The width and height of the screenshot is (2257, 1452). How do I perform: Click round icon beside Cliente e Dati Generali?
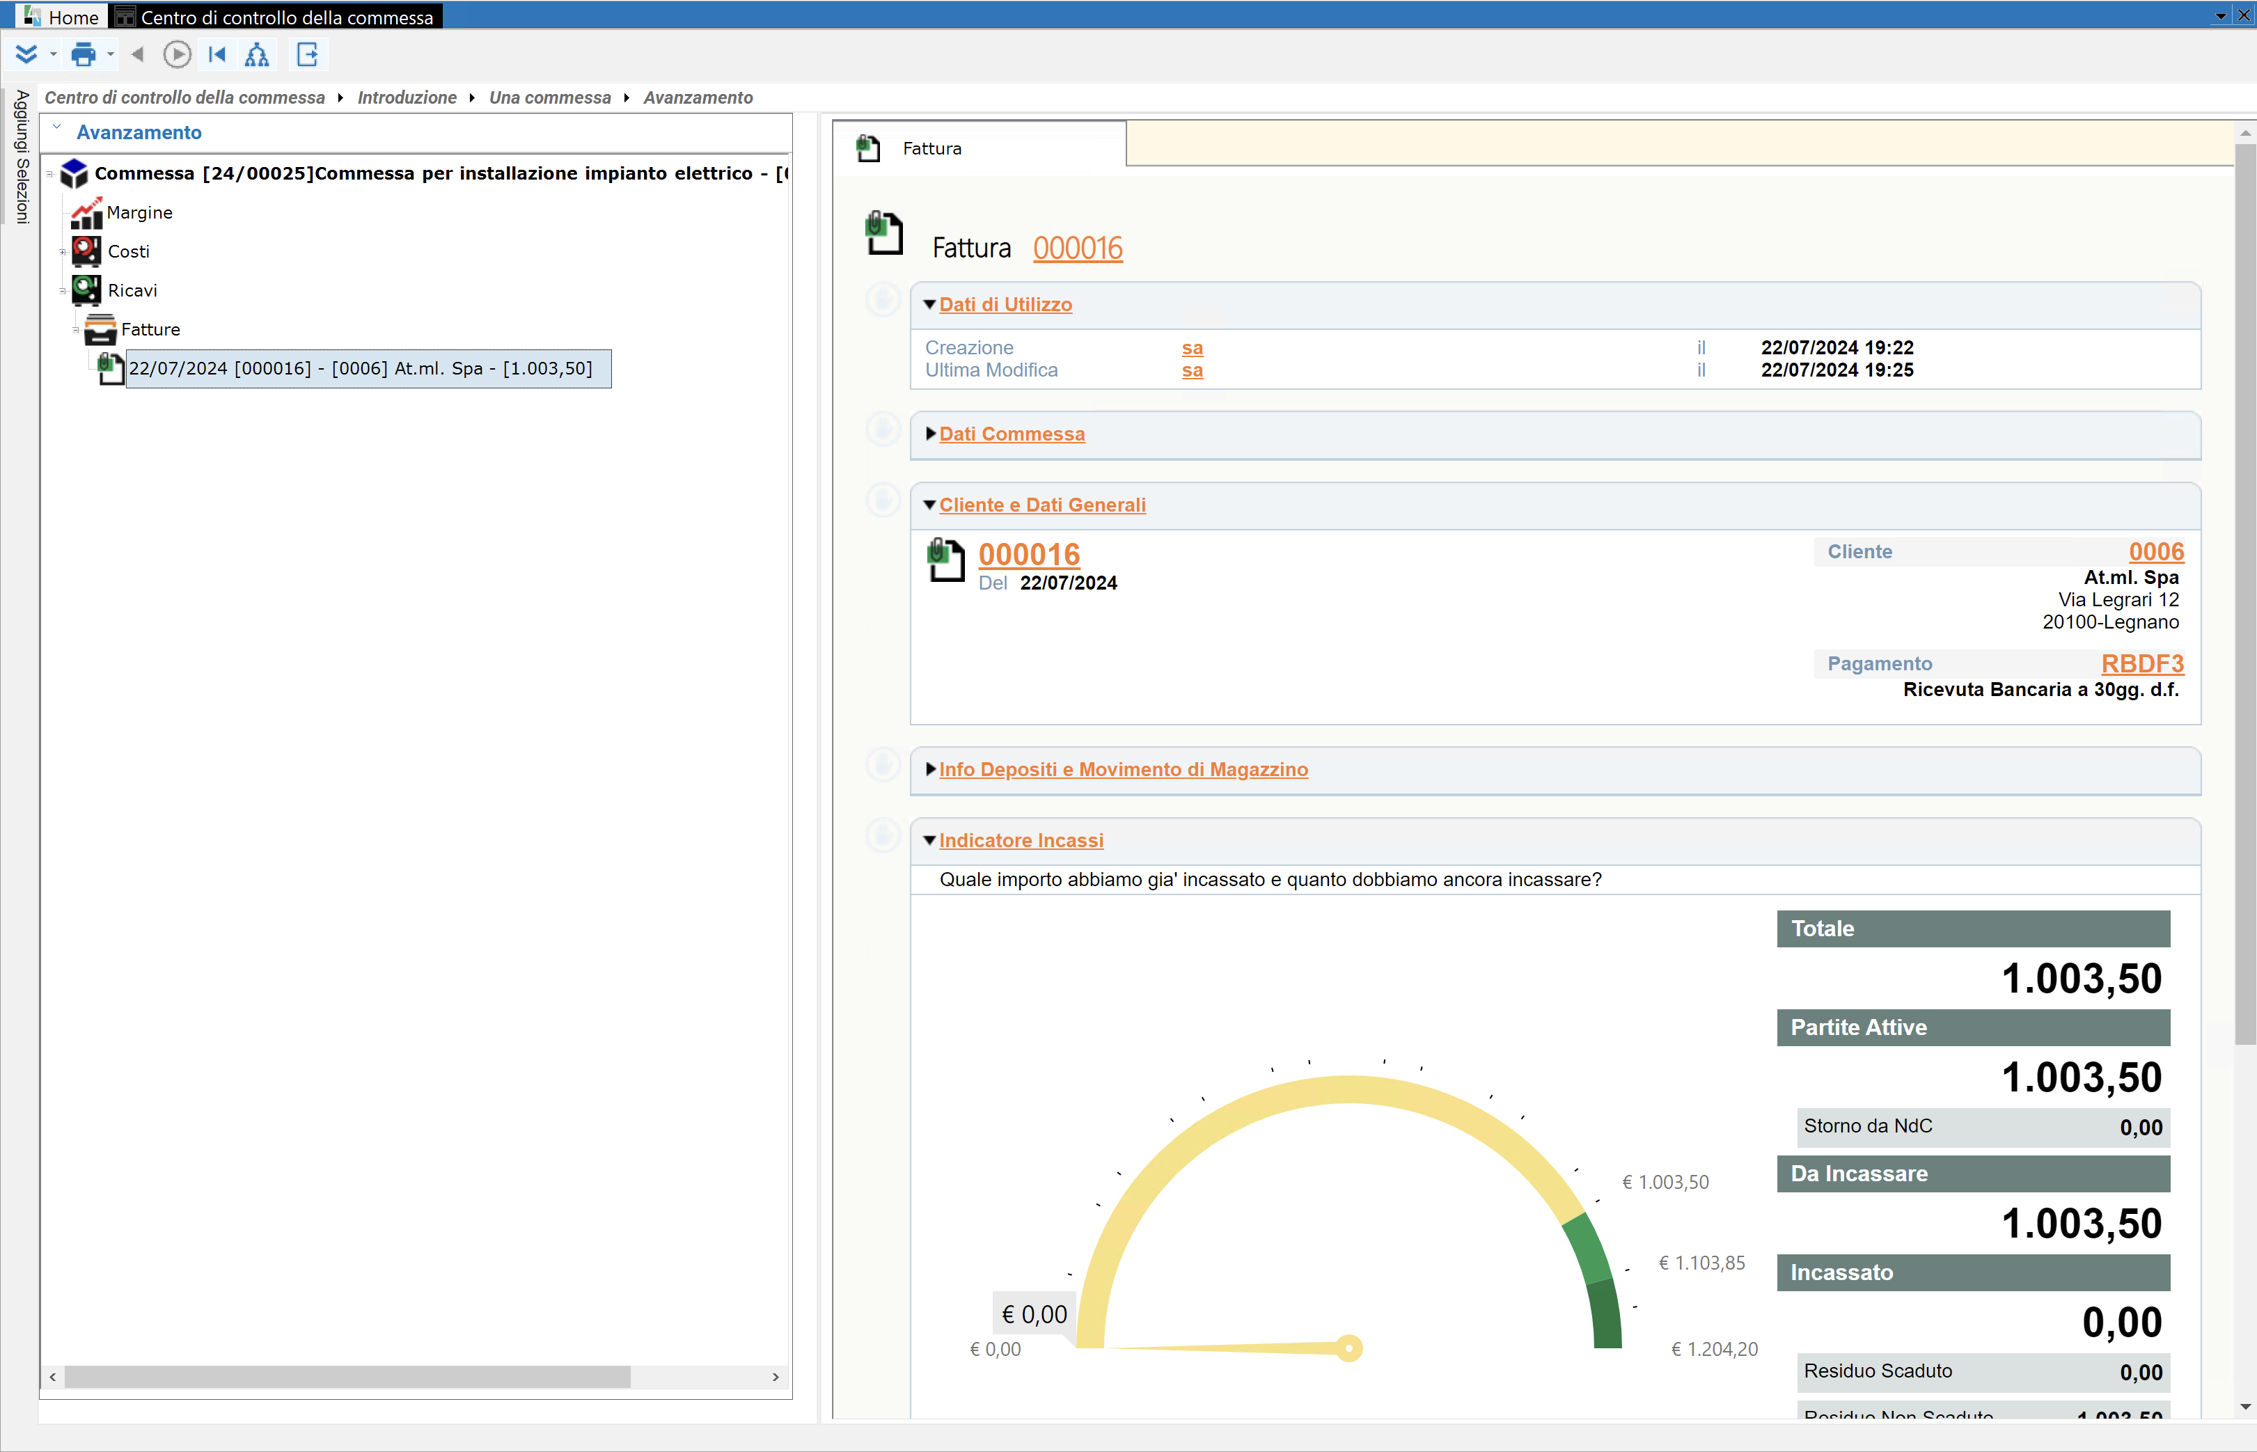click(x=883, y=500)
